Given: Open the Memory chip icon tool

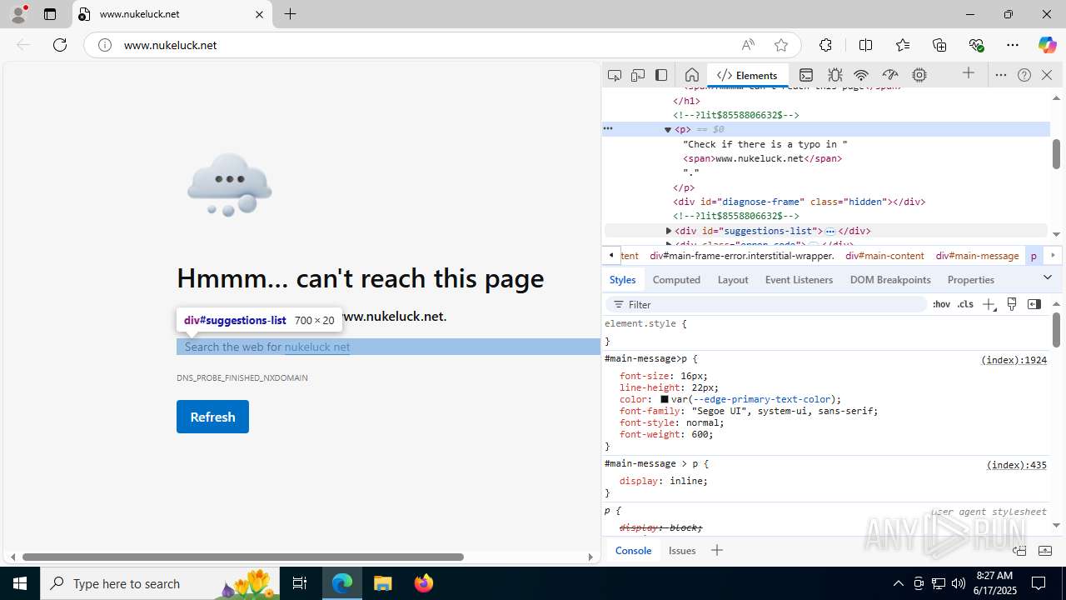Looking at the screenshot, I should point(919,75).
